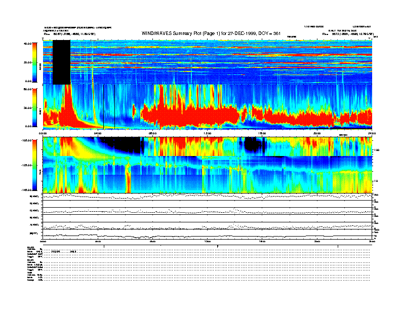Viewport: 401px width, 310px height.
Task: Click the -145.00 color scale label
Action: tap(27, 190)
